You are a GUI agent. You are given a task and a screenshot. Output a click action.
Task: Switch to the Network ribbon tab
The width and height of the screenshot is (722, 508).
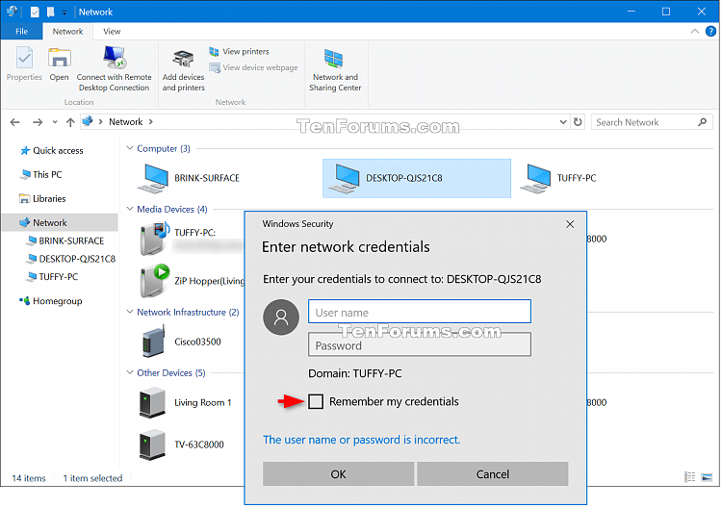(x=67, y=32)
